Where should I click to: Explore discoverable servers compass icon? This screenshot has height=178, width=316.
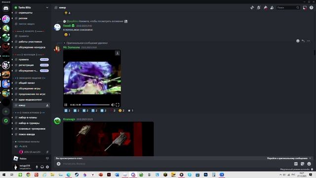(x=6, y=121)
